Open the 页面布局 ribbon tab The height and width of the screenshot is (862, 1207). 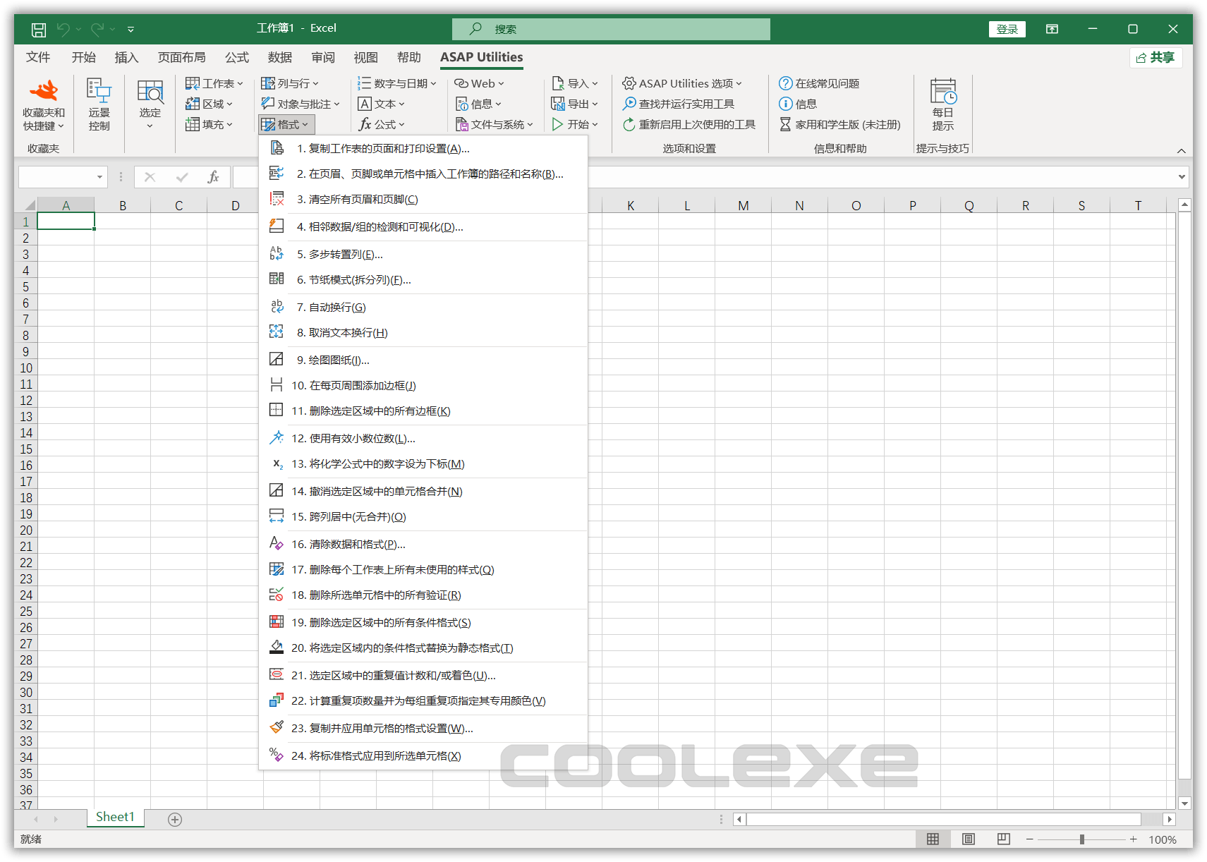pos(182,57)
